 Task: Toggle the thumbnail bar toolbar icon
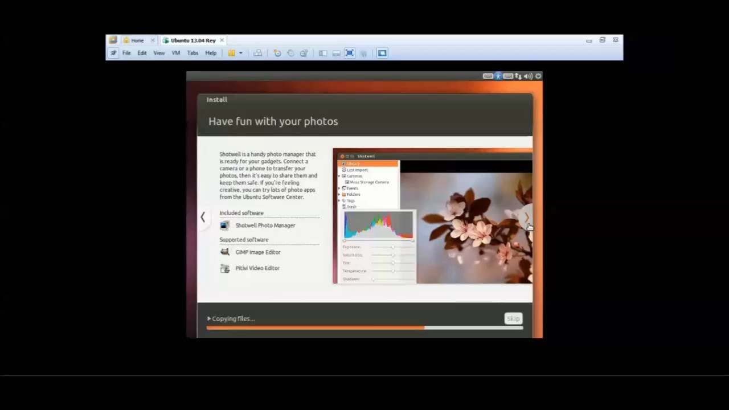click(336, 53)
